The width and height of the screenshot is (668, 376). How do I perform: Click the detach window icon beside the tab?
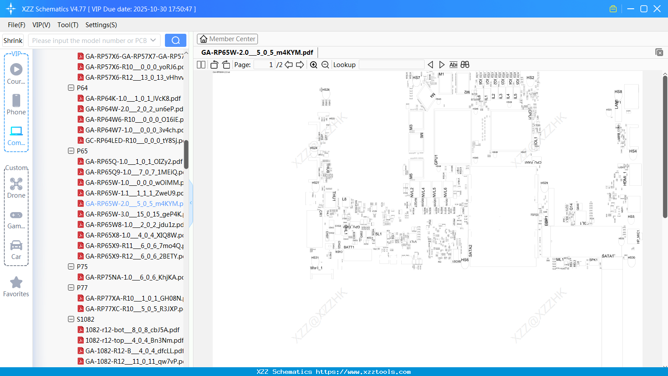[659, 52]
